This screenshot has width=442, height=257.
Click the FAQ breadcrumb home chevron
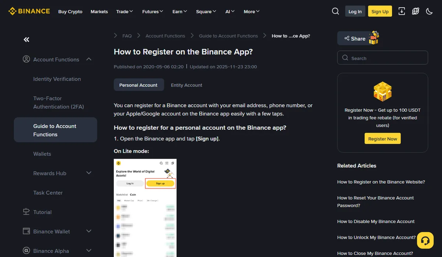pyautogui.click(x=115, y=36)
